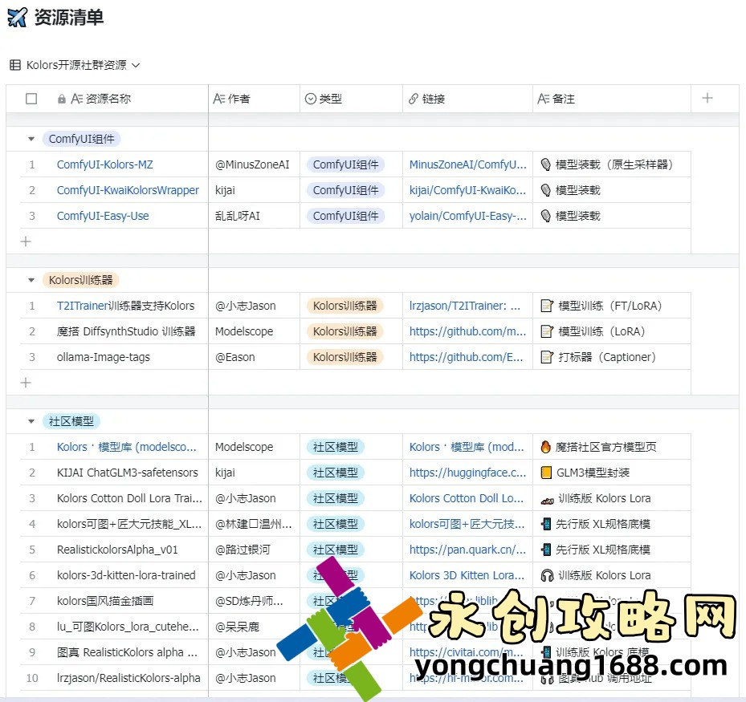Open the Kolors Cotton Doll Lo... link

click(x=467, y=498)
